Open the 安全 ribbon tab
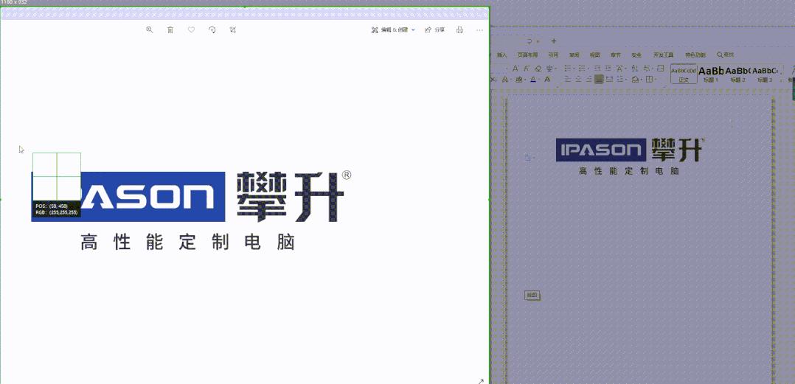 636,55
